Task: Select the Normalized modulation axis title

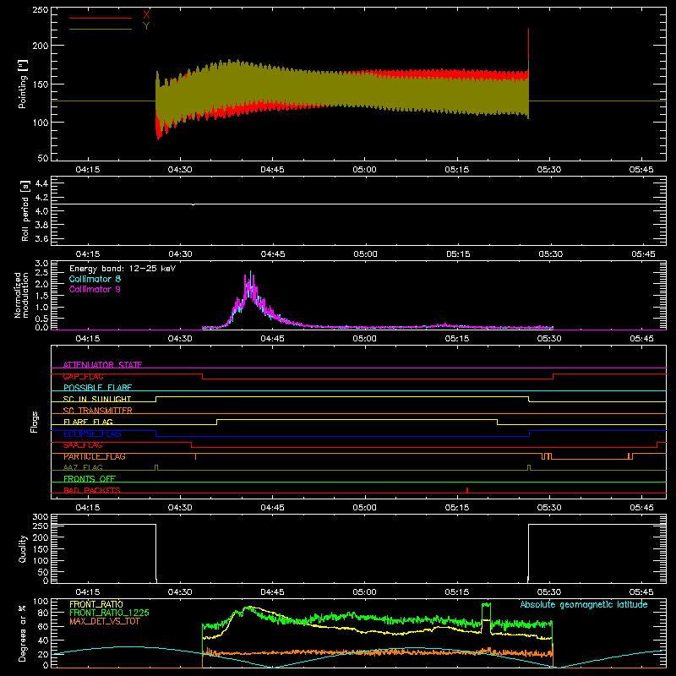Action: tap(22, 295)
